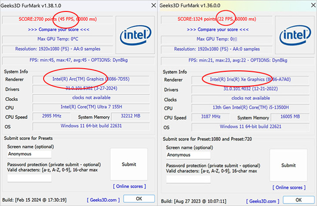Click Max GPU Temp field in v1.38.1.0 window

tap(58, 39)
